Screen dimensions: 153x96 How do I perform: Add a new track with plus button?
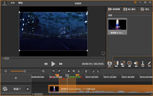coord(16,78)
